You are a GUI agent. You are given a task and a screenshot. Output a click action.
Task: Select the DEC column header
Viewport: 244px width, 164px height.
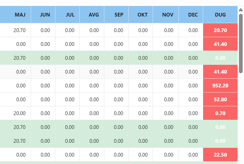pyautogui.click(x=193, y=15)
